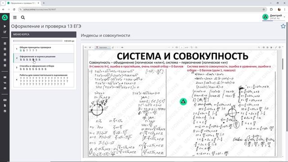Open the Дмитрий user account dropdown

(x=274, y=17)
